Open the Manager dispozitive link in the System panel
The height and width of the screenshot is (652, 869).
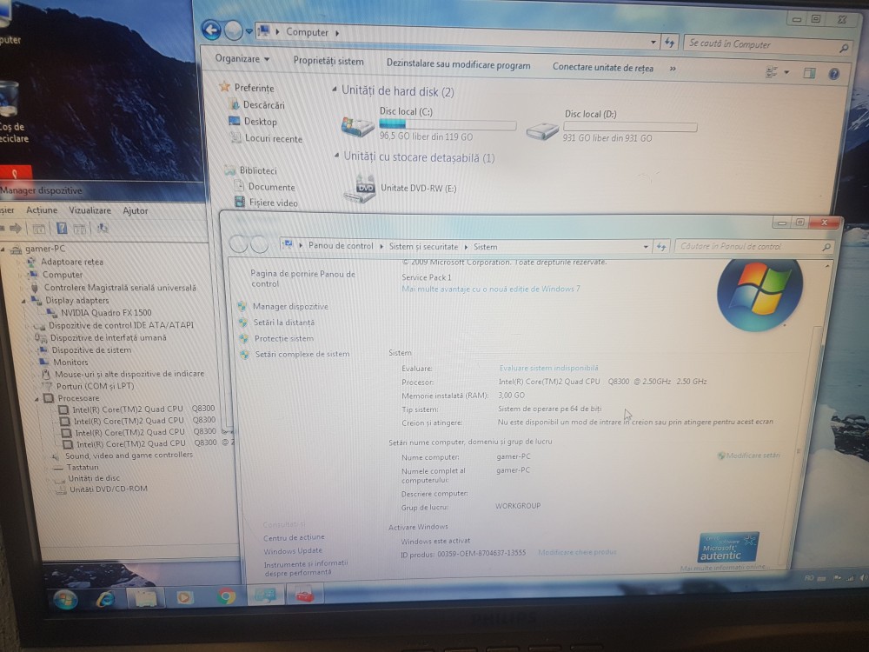pos(290,306)
